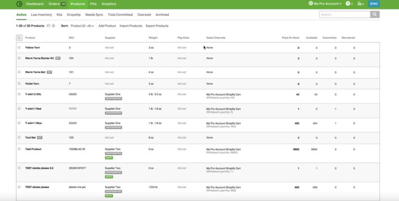Click Phys On Hand value 9995
Viewport: 399px width, 201px height.
pyautogui.click(x=296, y=150)
